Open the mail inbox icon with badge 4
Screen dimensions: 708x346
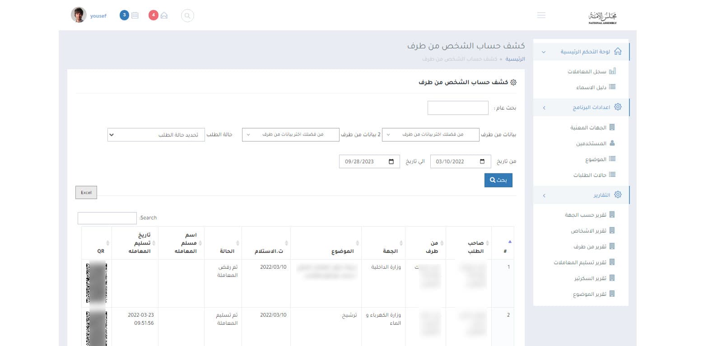(164, 15)
